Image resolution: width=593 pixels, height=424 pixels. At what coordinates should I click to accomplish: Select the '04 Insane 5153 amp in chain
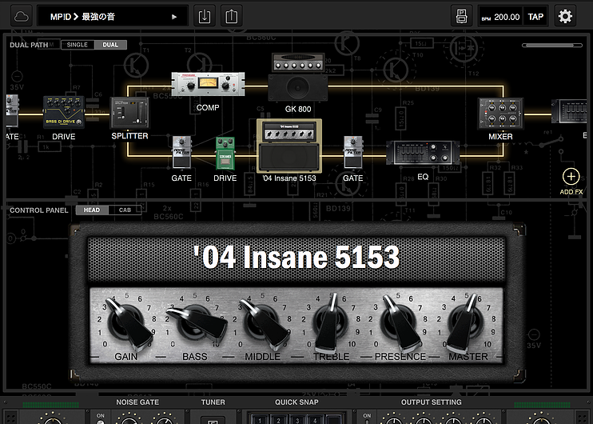(289, 146)
